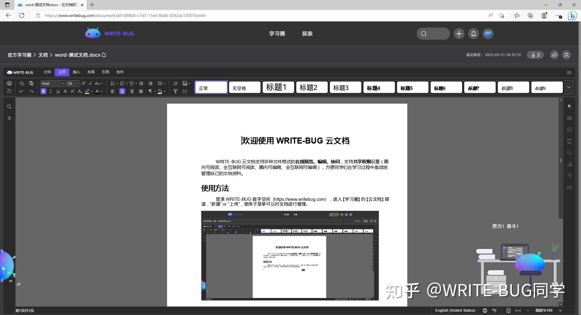Viewport: 581px width, 315px height.
Task: Open the print dialog
Action: click(x=9, y=83)
